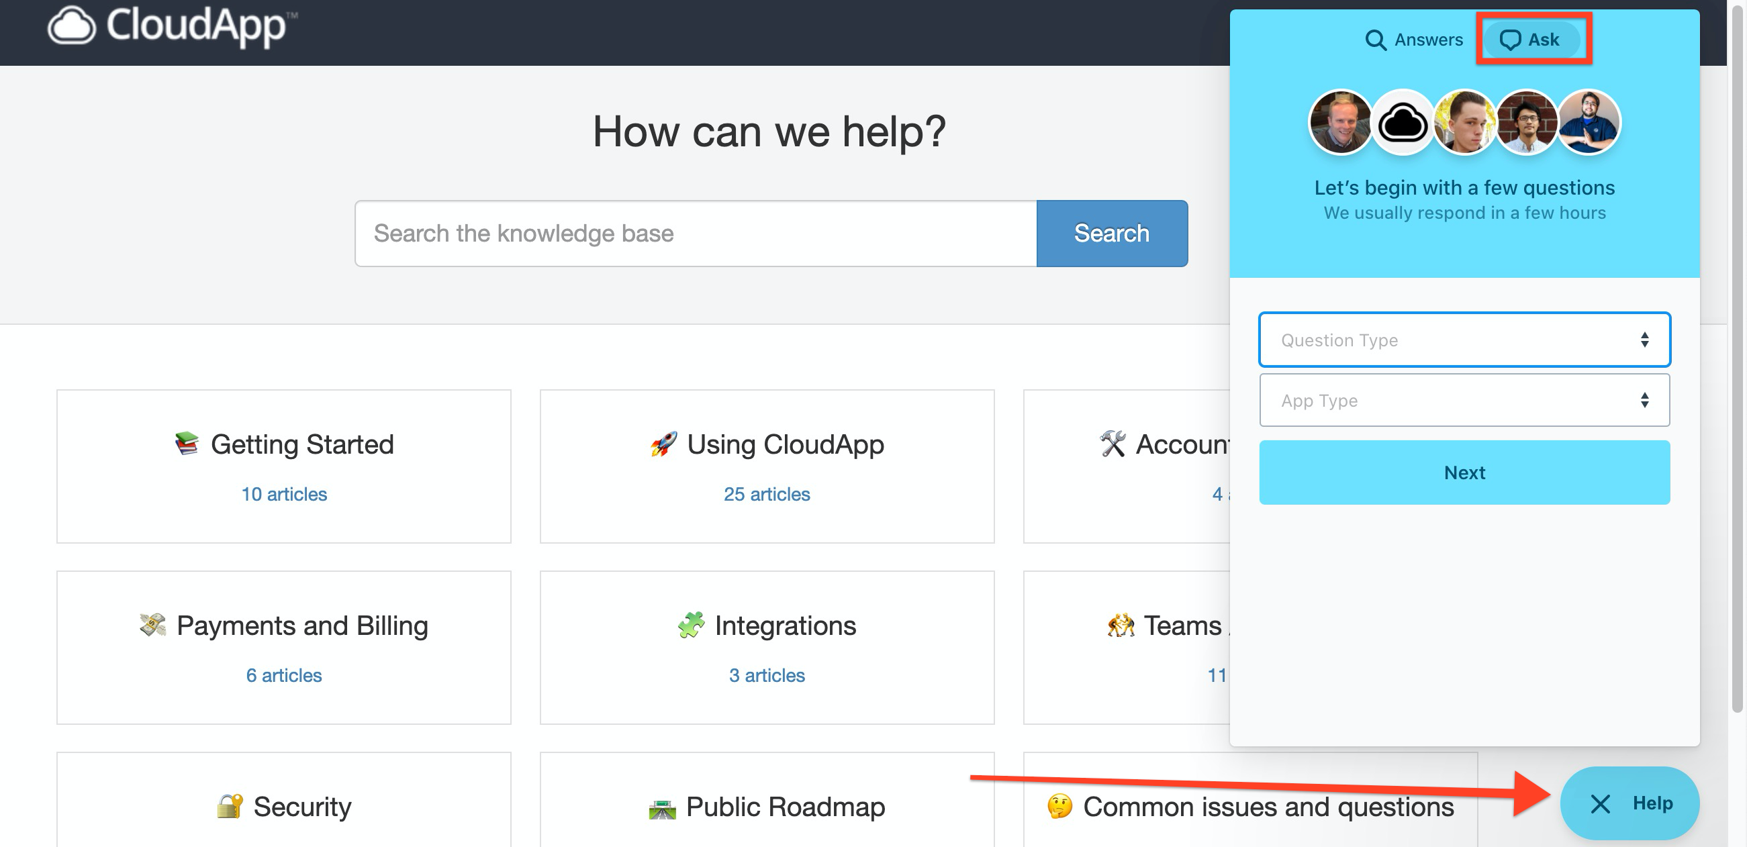Click the blue Search button
The width and height of the screenshot is (1747, 847).
(x=1111, y=234)
